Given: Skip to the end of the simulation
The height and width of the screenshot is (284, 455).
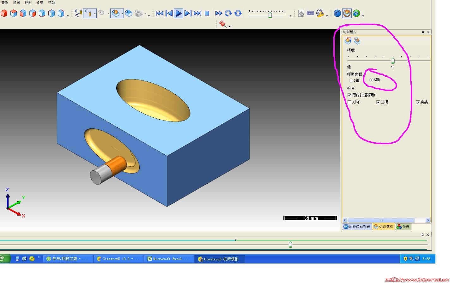Looking at the screenshot, I should 197,13.
